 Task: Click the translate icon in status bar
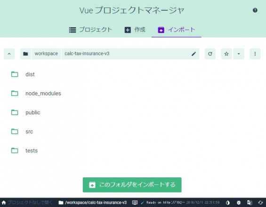point(250,202)
